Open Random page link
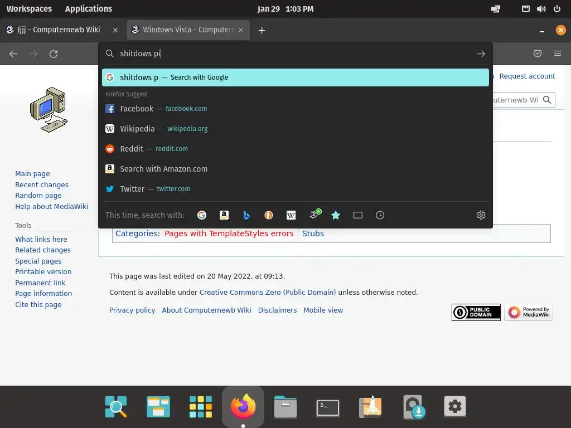 coord(38,196)
